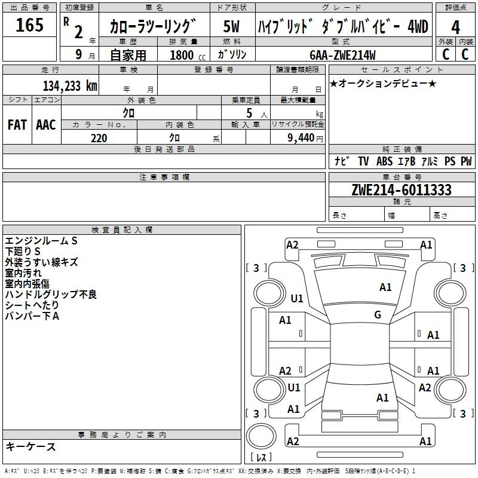Click the color number 220
Viewport: 478px width, 478px height.
click(x=99, y=138)
